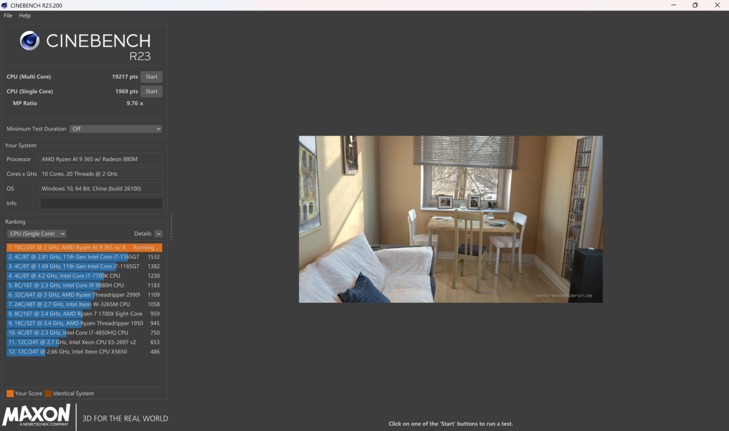Screen dimensions: 729x431
Task: Click the Cinebench logo icon
Action: pos(29,41)
